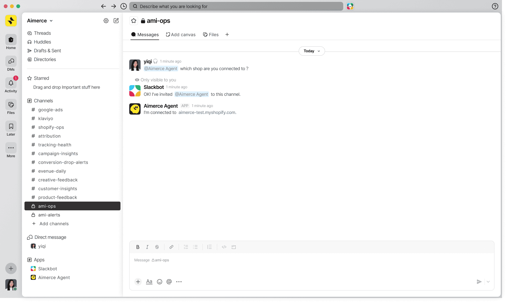The image size is (507, 303).
Task: Open the Later bookmarks view
Action: click(11, 128)
